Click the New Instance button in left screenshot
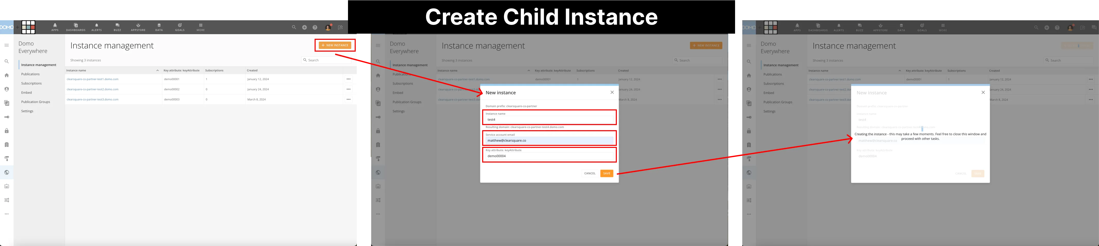This screenshot has height=246, width=1099. tap(335, 45)
